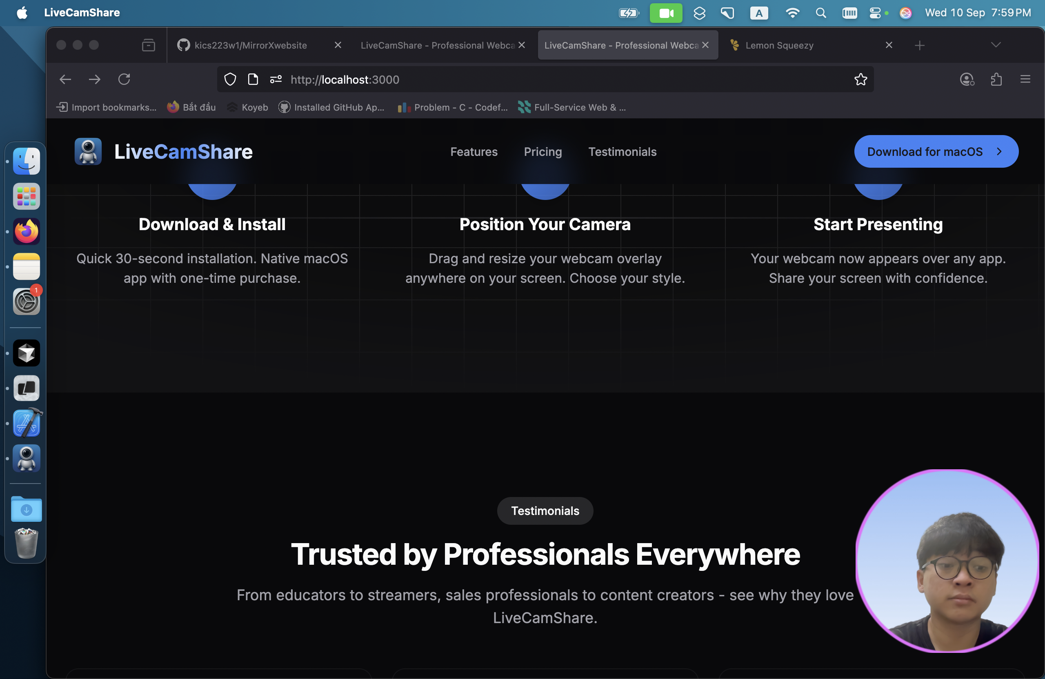Open the tracking protection shield icon
The height and width of the screenshot is (679, 1045).
(x=230, y=80)
